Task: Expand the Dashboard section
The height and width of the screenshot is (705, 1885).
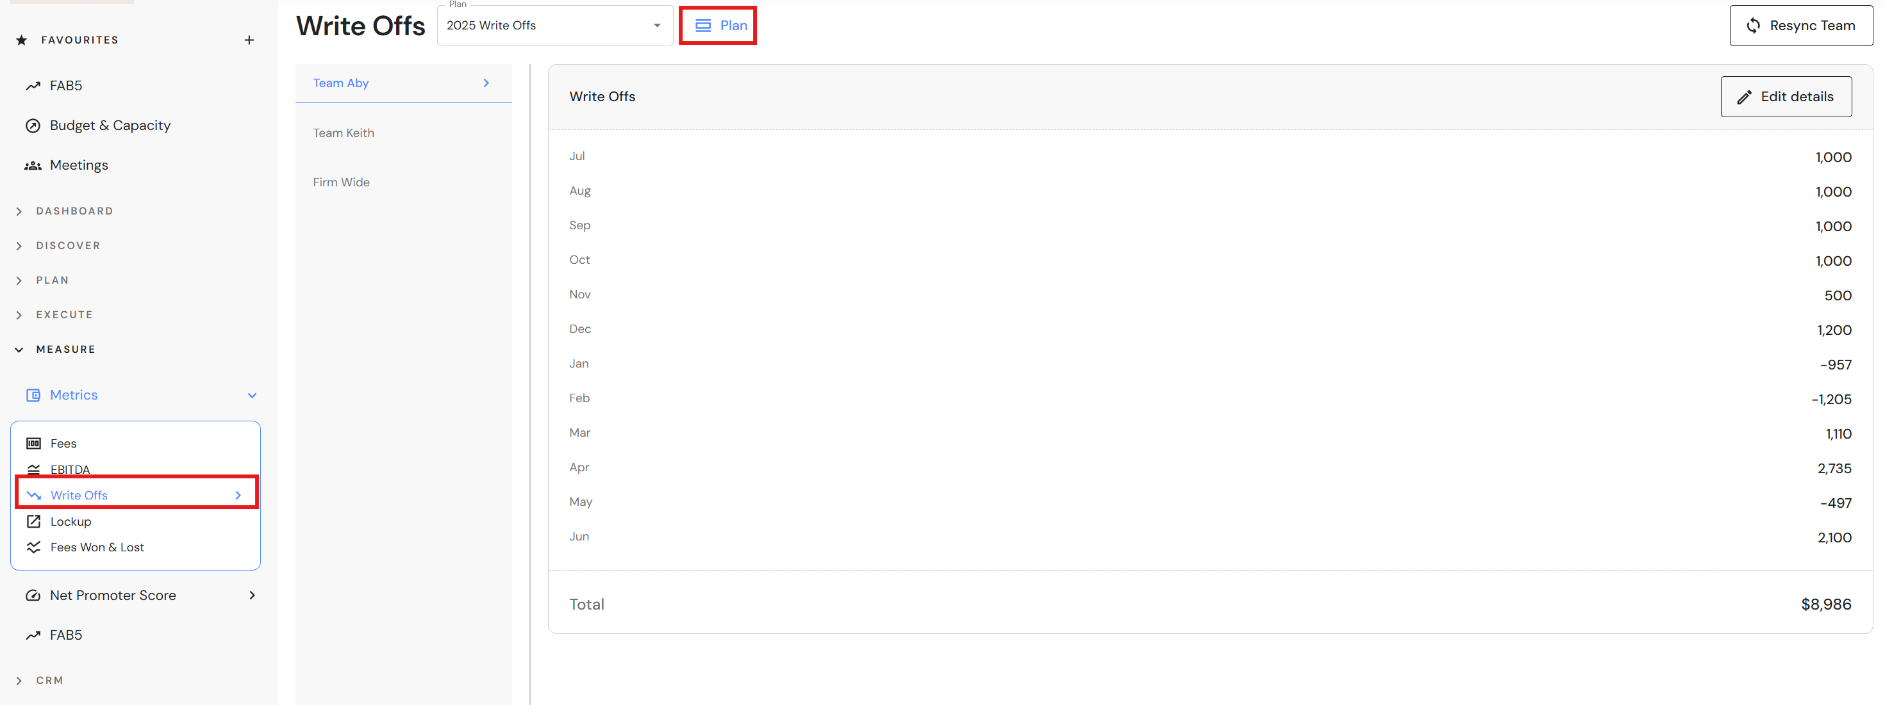Action: tap(19, 211)
